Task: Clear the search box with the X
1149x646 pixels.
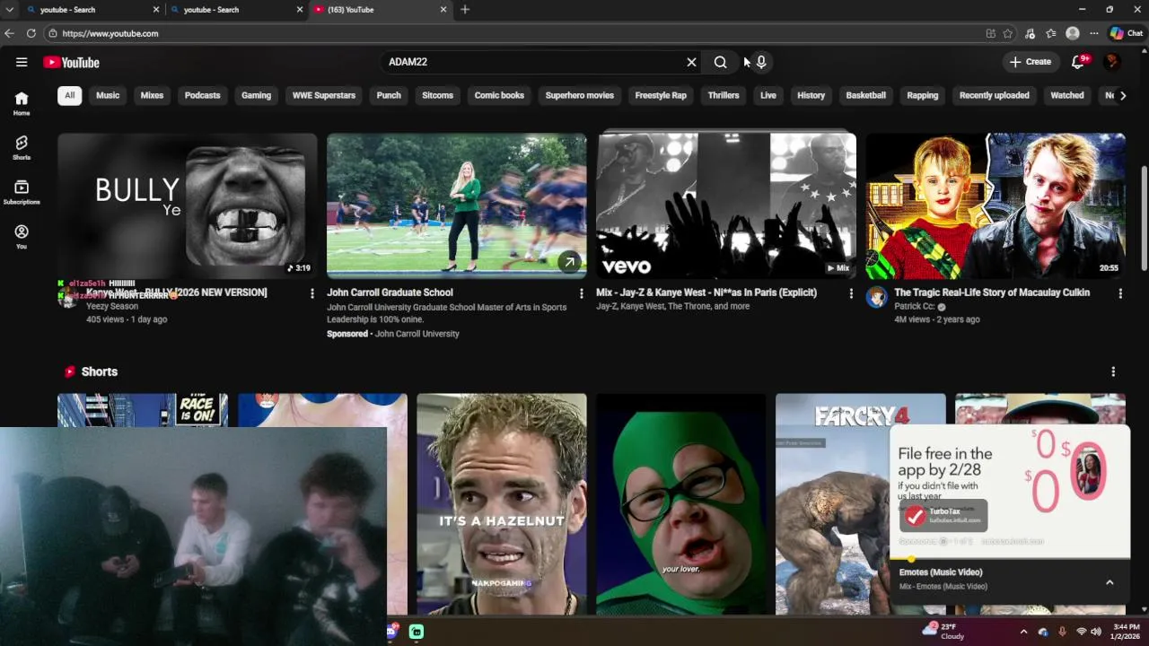Action: (691, 62)
